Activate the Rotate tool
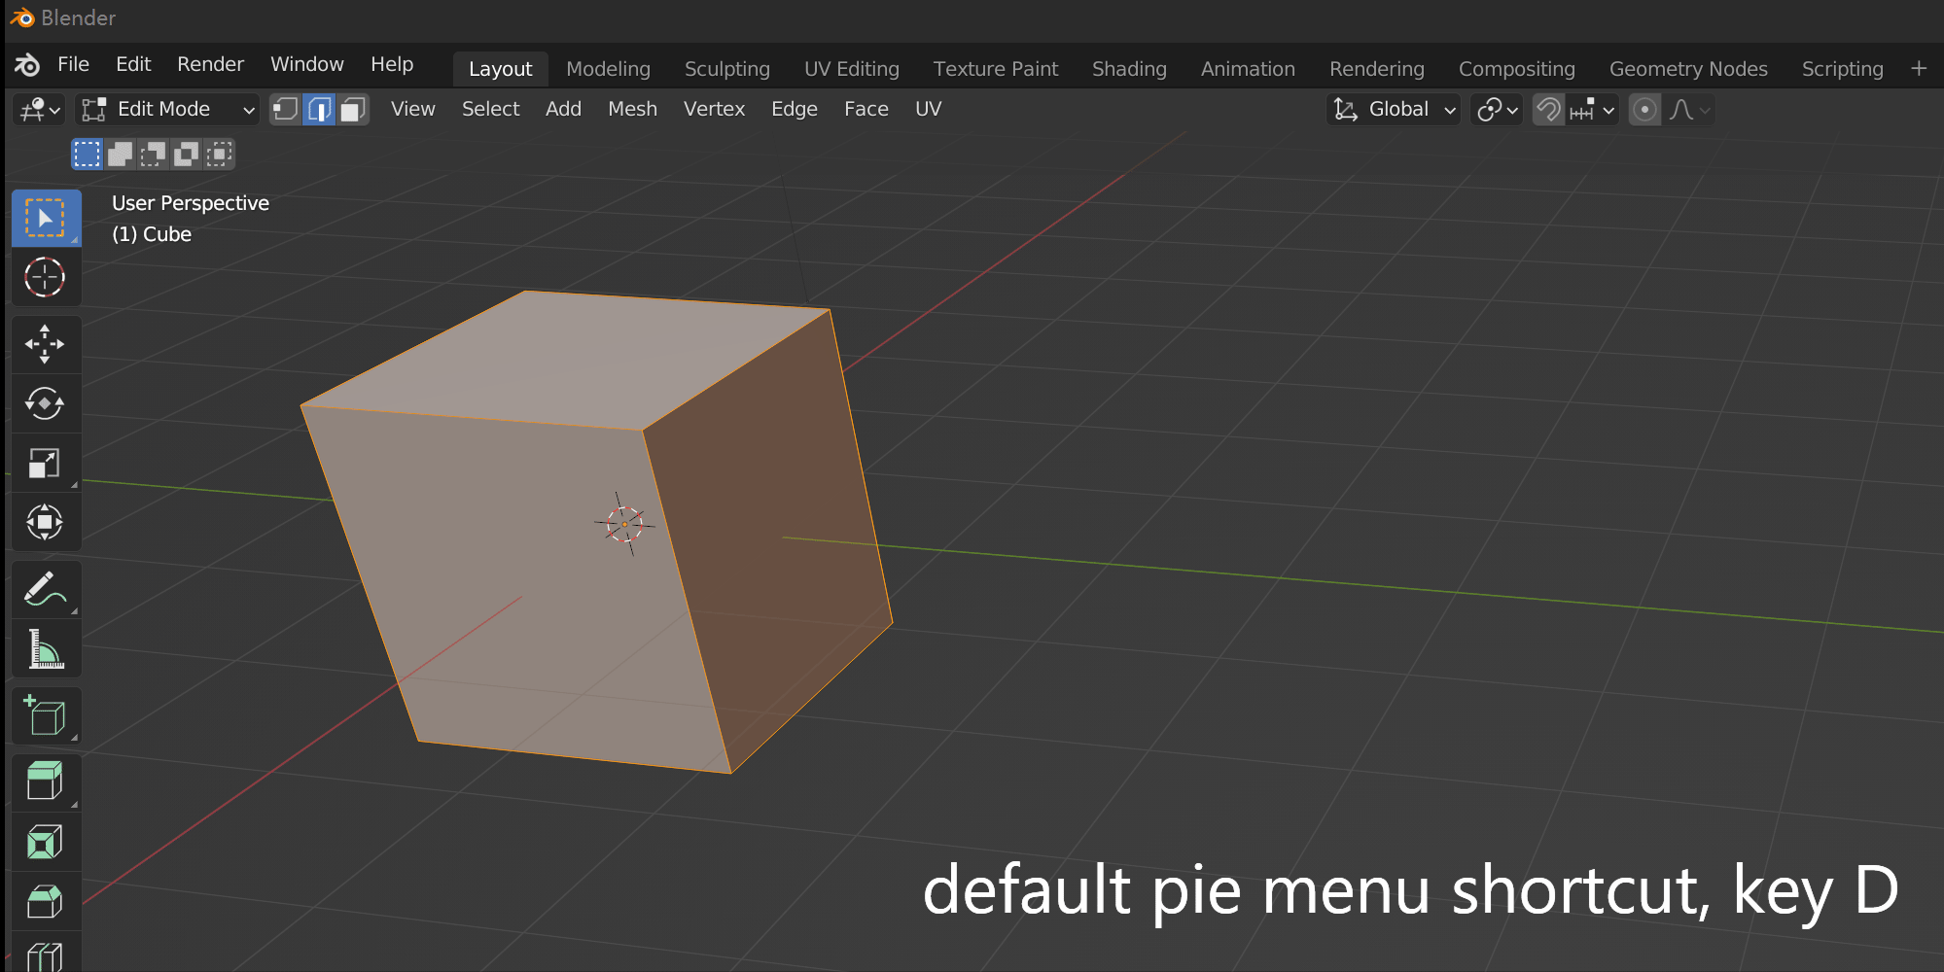 [45, 403]
